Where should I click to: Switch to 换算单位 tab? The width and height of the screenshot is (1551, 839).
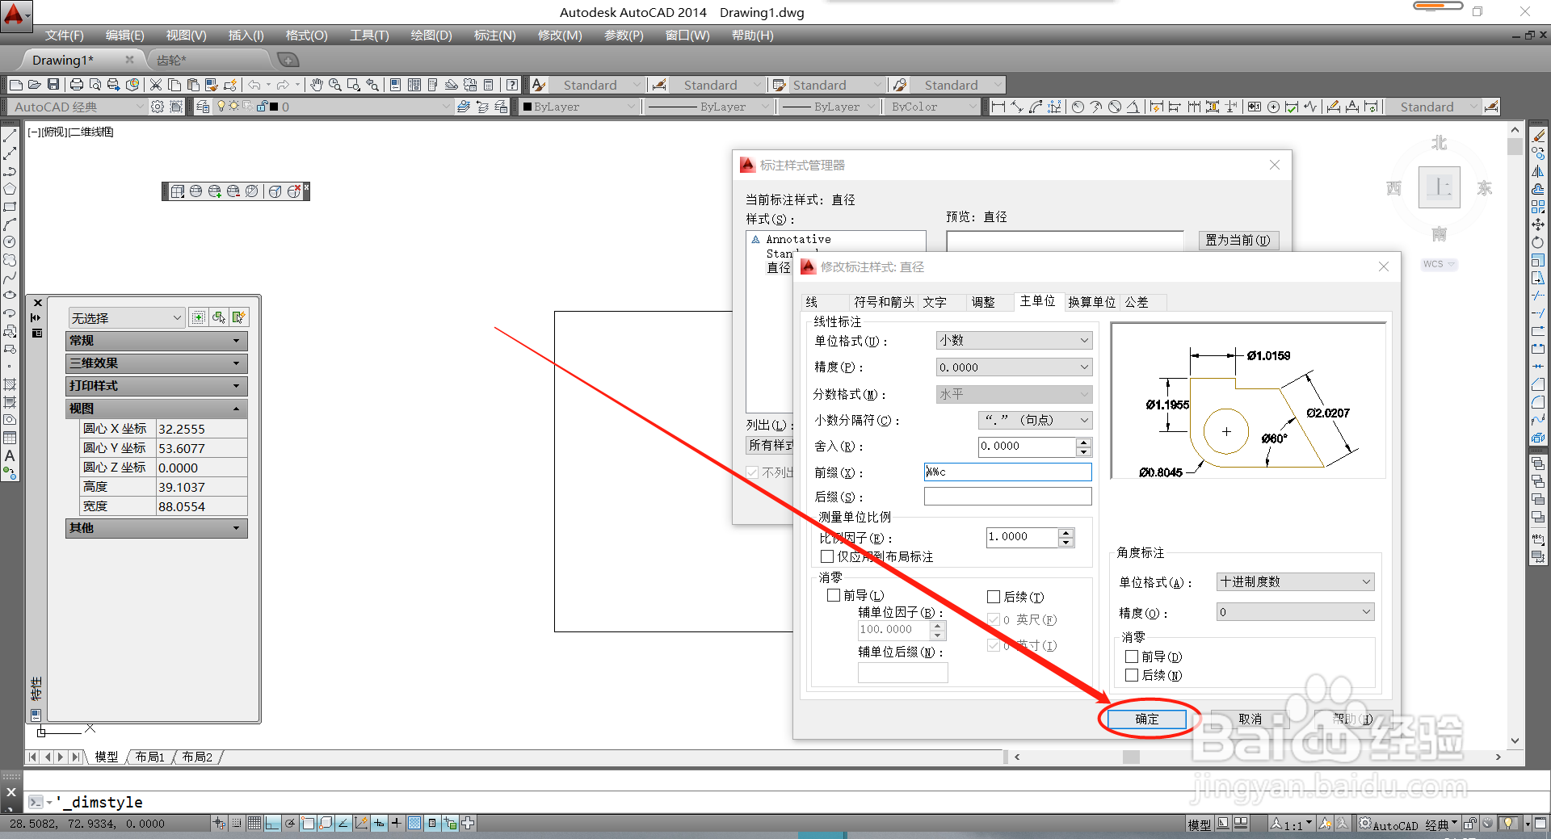1091,302
